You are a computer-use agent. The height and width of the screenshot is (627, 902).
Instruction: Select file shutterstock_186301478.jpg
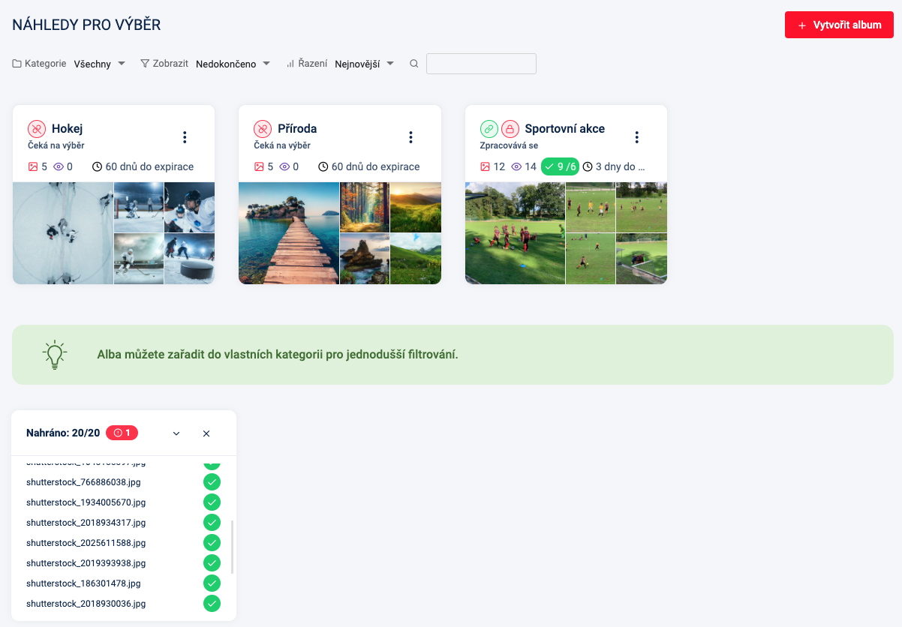(x=83, y=583)
